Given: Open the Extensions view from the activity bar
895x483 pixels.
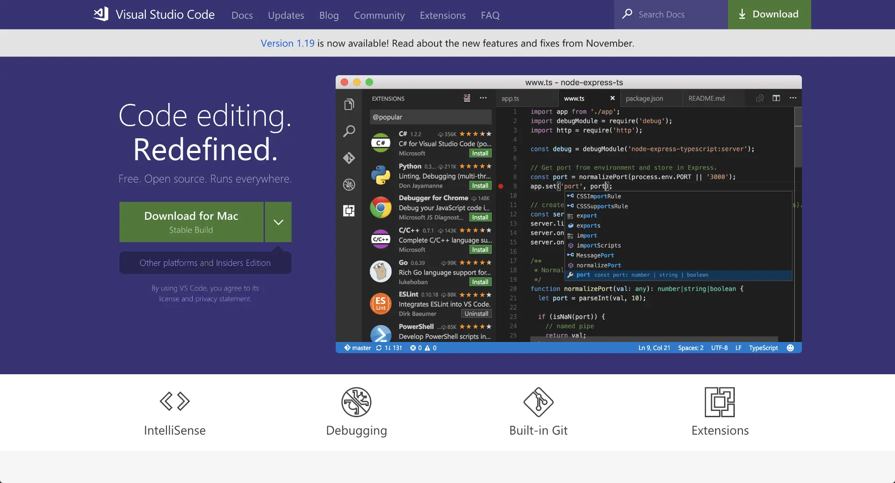Looking at the screenshot, I should [349, 210].
